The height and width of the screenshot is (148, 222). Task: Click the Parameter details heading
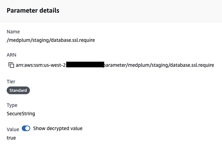pos(33,11)
